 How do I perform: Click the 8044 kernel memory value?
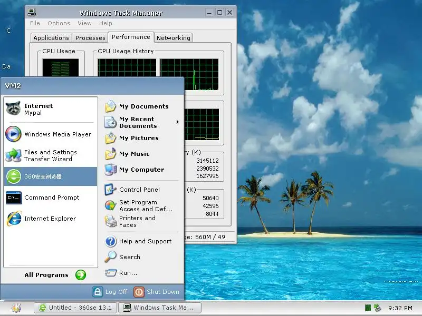click(212, 214)
